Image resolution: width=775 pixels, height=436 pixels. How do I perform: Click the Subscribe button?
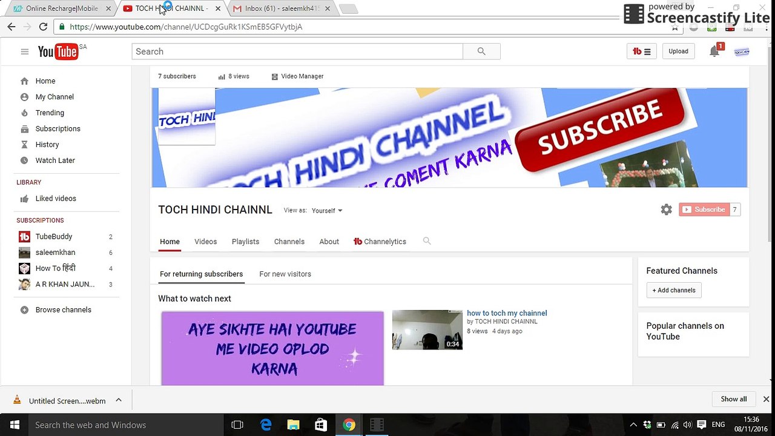(x=704, y=210)
